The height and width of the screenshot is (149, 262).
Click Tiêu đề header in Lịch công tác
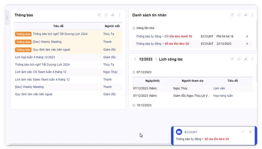pyautogui.click(x=233, y=81)
